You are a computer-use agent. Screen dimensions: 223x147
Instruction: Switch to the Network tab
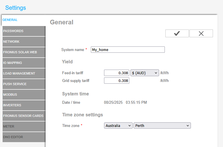point(24,42)
